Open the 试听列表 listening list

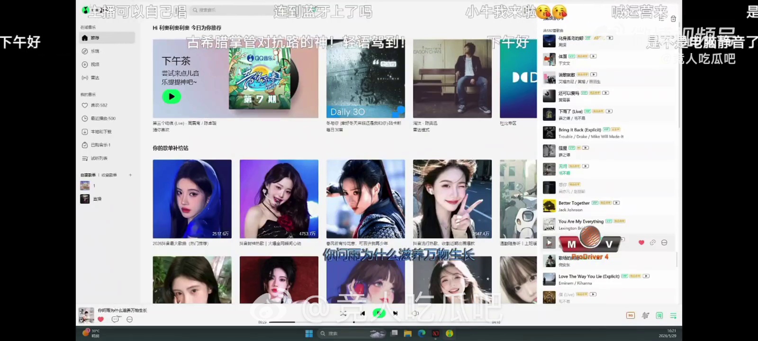(108, 158)
